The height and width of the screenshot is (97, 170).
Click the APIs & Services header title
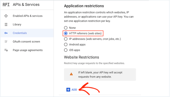coord(26,5)
